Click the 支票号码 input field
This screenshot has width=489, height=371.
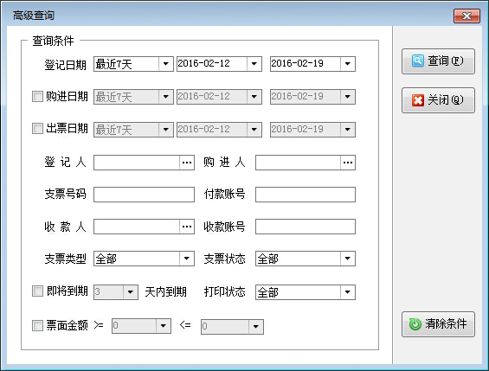pos(144,195)
